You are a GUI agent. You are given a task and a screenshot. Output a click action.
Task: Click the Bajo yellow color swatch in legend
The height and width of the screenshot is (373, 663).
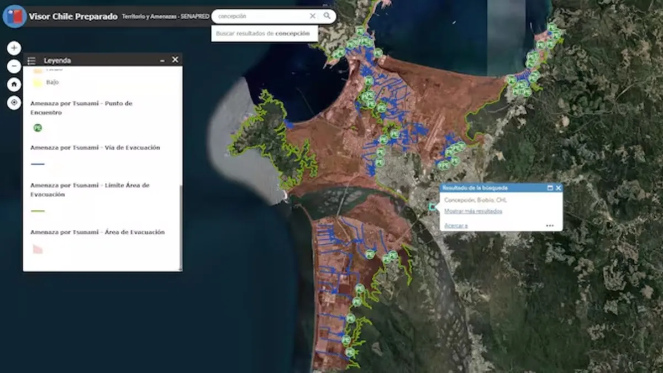tap(37, 82)
